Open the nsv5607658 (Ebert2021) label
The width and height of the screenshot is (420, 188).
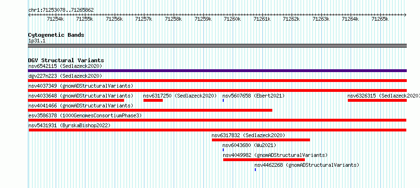coord(253,96)
